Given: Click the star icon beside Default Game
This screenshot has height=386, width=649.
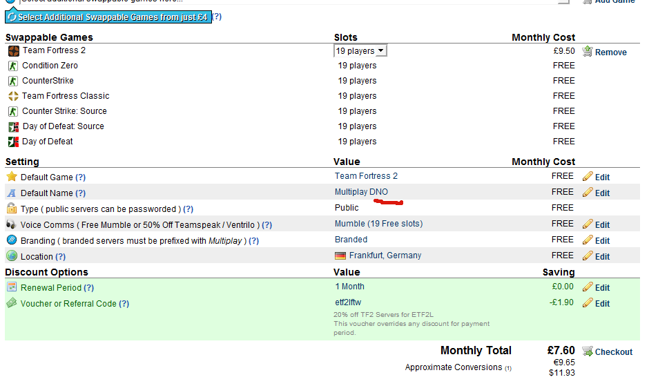Looking at the screenshot, I should (x=12, y=177).
